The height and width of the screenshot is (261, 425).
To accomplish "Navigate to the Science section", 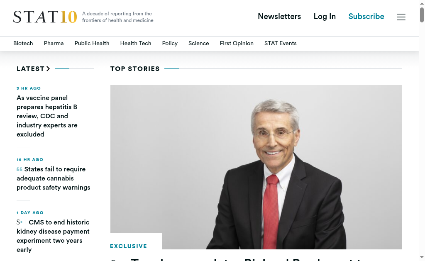I will [199, 44].
